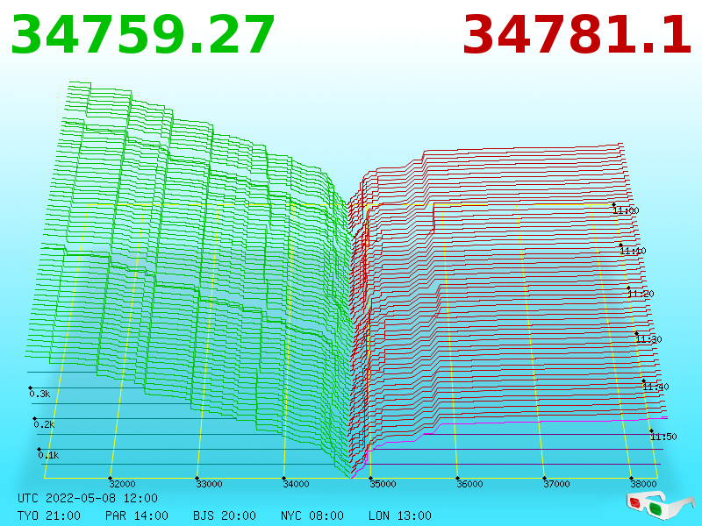Click the 11:30 time marker
The width and height of the screenshot is (702, 526).
(x=648, y=339)
